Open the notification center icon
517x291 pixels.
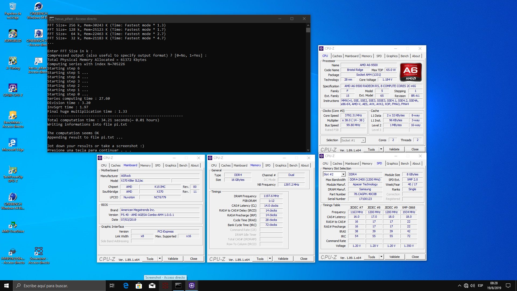[x=508, y=286]
